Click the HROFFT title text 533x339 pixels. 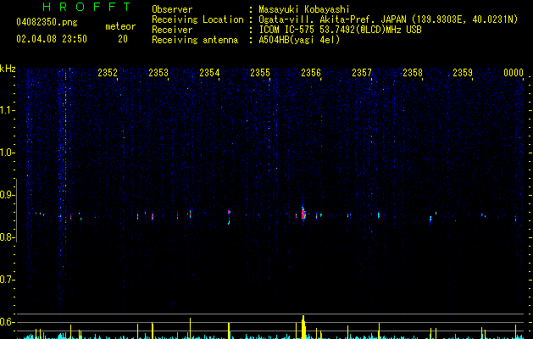pos(87,7)
